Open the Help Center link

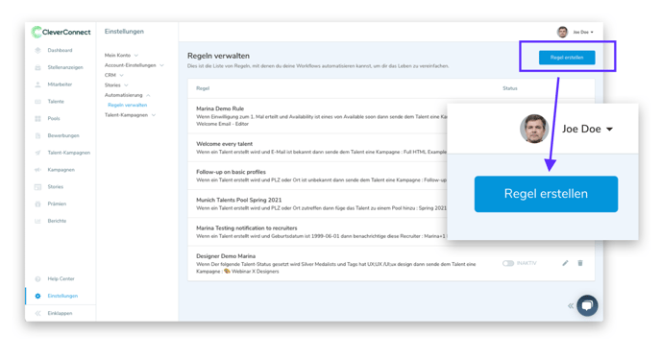point(61,279)
